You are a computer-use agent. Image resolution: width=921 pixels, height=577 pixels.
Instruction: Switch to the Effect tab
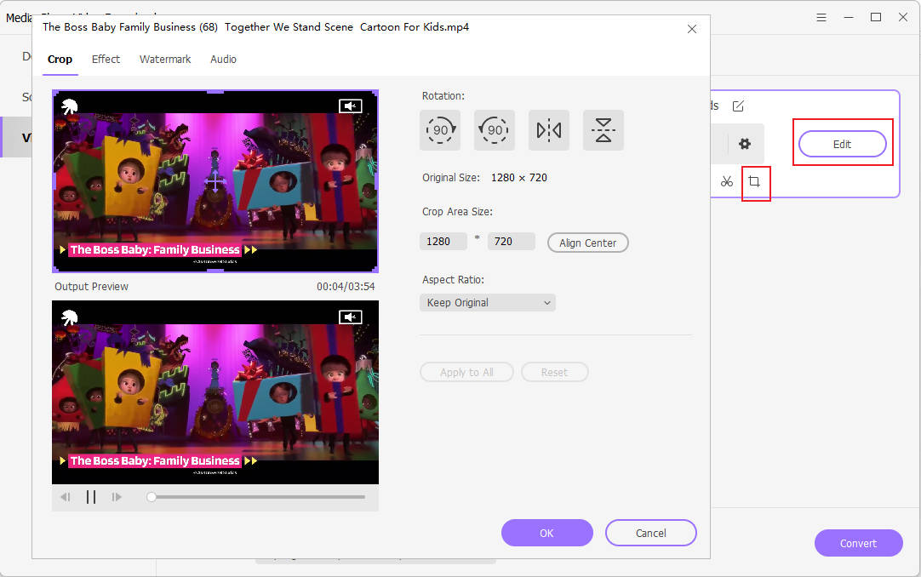pos(106,60)
